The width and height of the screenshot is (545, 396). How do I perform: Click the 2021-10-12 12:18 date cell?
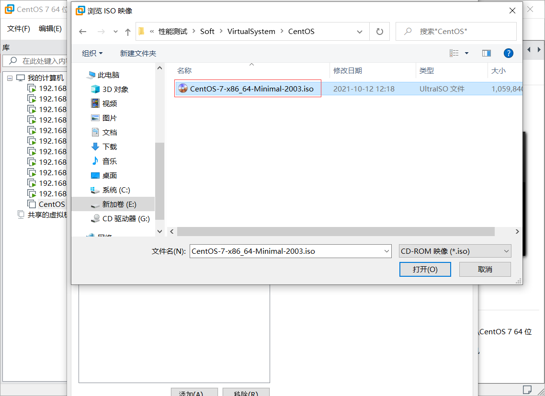pos(363,89)
